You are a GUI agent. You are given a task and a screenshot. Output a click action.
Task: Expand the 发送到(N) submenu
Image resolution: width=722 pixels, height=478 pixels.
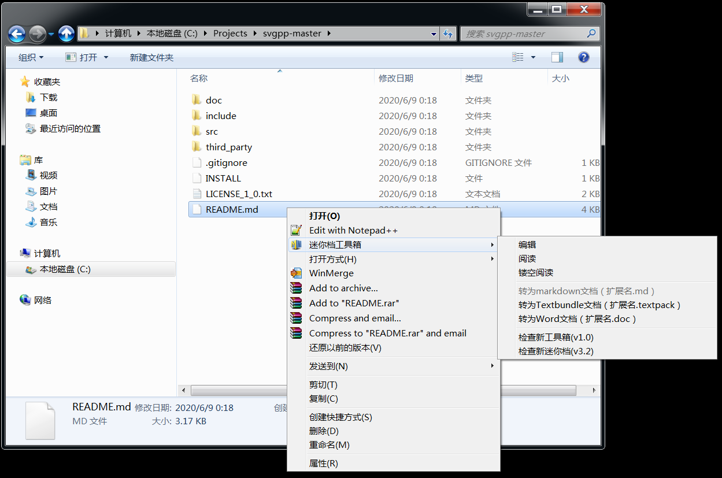492,365
